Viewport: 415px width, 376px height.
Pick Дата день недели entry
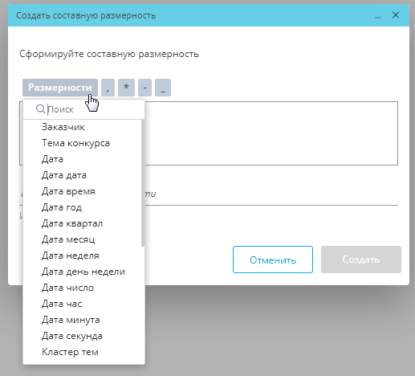(83, 272)
